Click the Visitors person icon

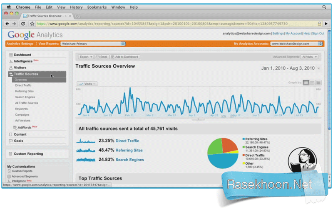(x=11, y=68)
